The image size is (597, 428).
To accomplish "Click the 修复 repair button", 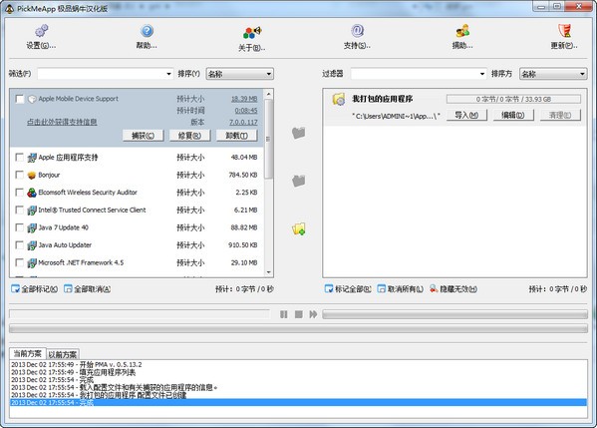I will (189, 136).
